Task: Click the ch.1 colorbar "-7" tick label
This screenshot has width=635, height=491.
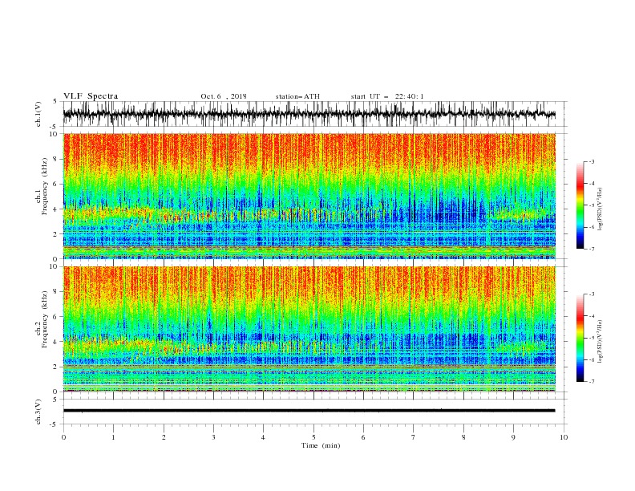Action: click(592, 249)
